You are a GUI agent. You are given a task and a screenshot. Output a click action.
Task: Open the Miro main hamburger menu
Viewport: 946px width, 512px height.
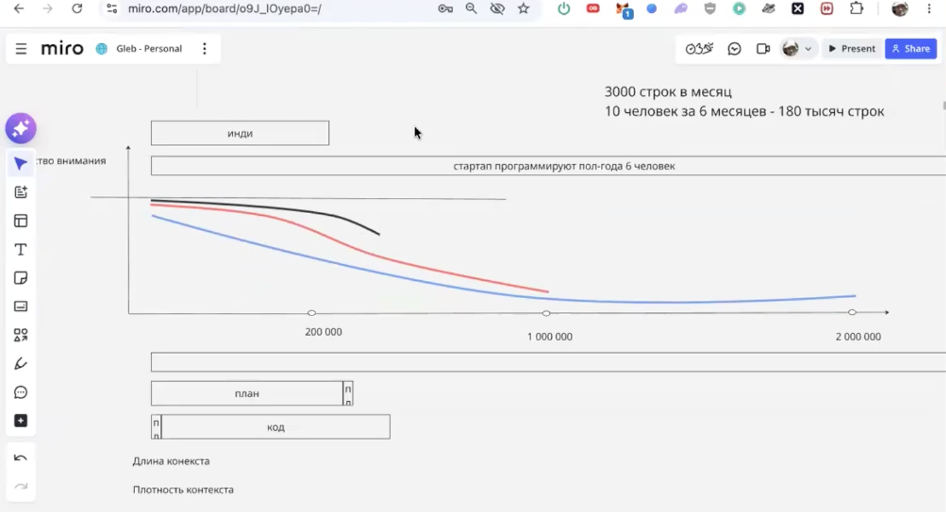tap(21, 48)
